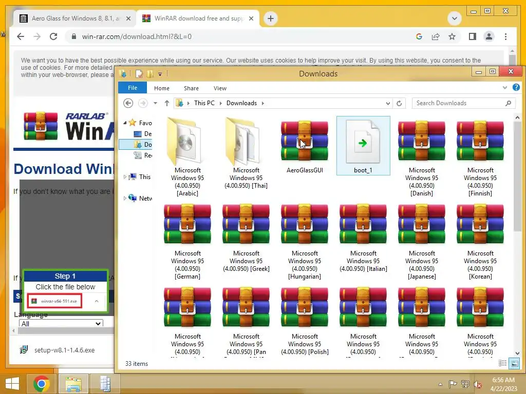This screenshot has height=394, width=526.
Task: Open Chrome tab search dropdown
Action: [455, 18]
